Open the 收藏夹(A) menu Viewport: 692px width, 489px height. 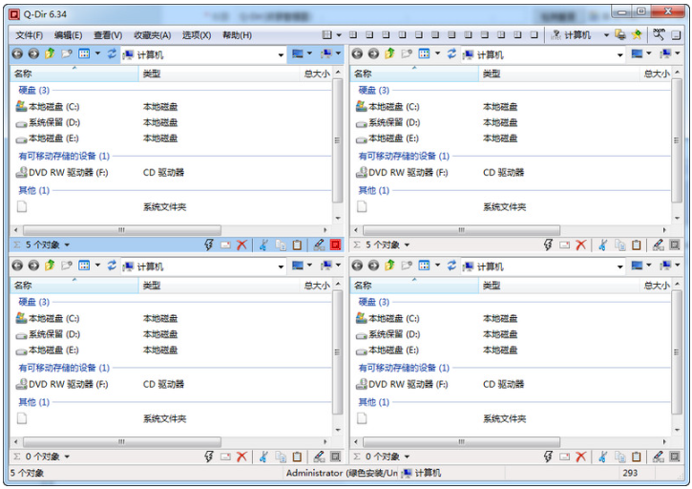point(153,35)
